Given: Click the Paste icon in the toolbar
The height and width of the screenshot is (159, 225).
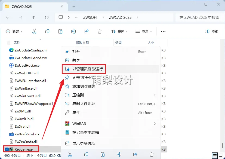Looking at the screenshot, I should click(60, 31).
